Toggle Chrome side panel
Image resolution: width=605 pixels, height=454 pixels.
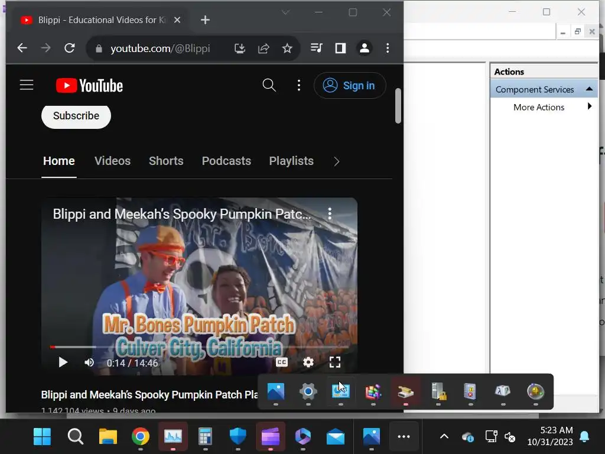(340, 48)
